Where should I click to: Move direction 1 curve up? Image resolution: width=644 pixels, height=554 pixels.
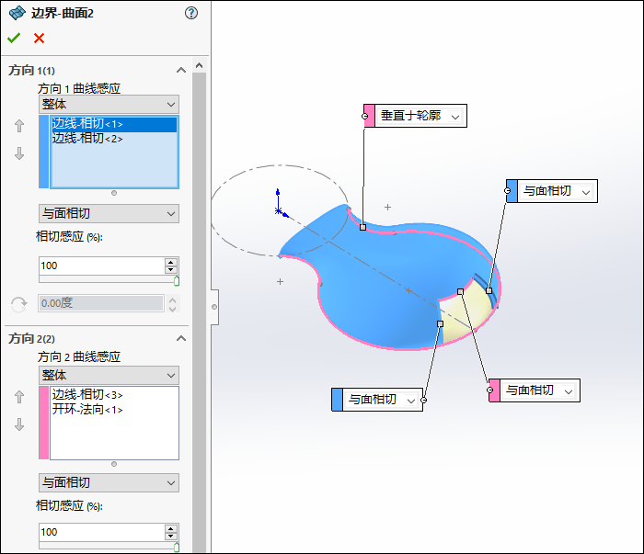pos(19,126)
